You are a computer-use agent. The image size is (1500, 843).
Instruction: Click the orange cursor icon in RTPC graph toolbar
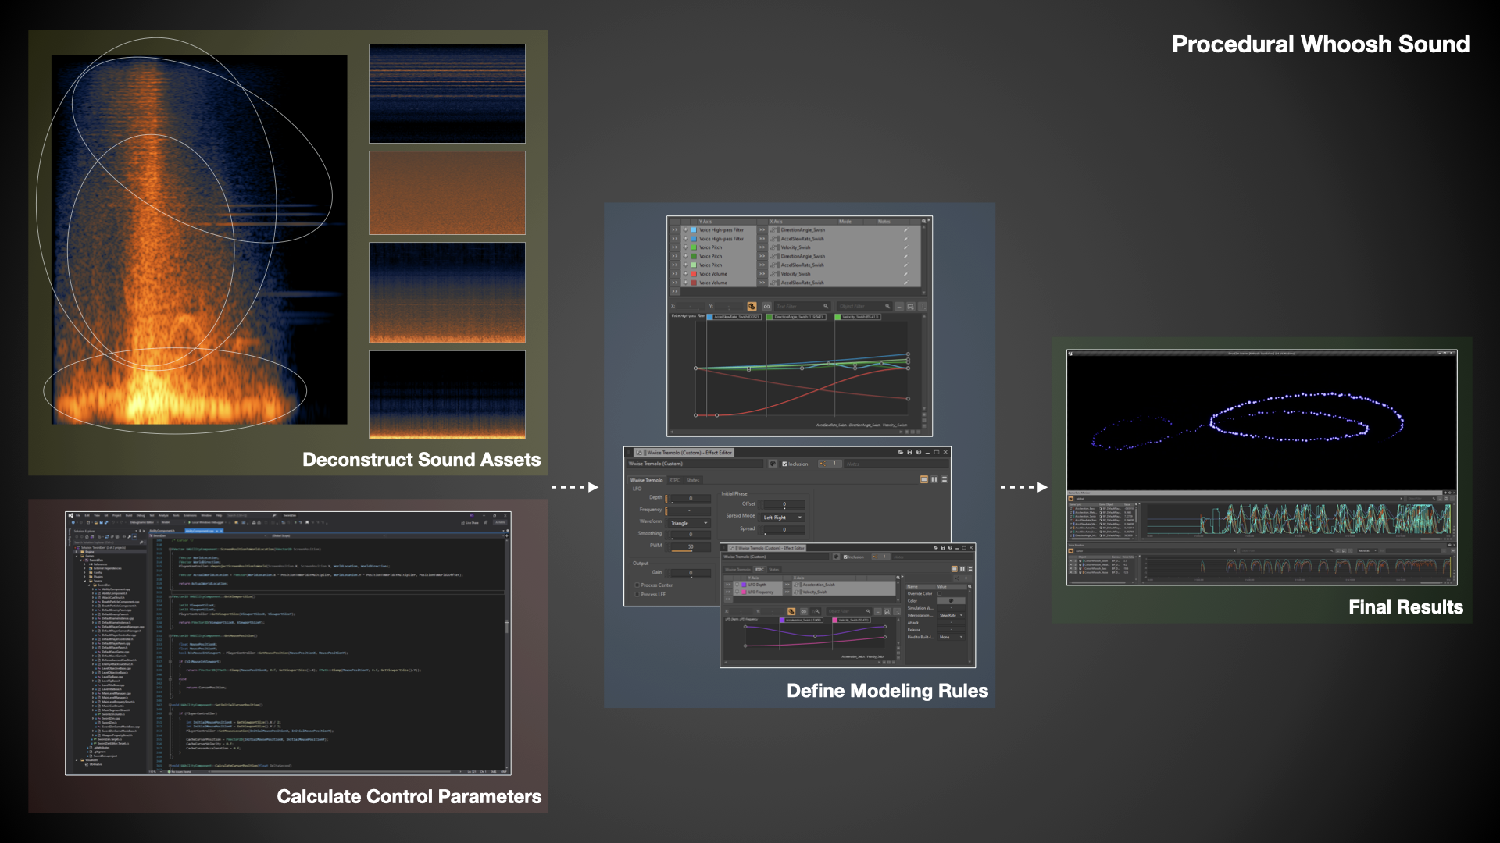(752, 306)
